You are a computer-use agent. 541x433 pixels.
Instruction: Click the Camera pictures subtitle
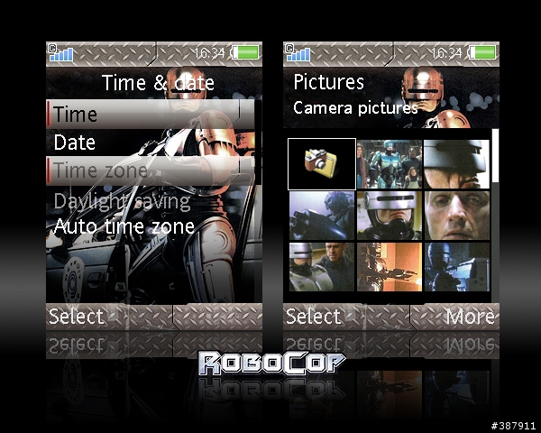[355, 108]
